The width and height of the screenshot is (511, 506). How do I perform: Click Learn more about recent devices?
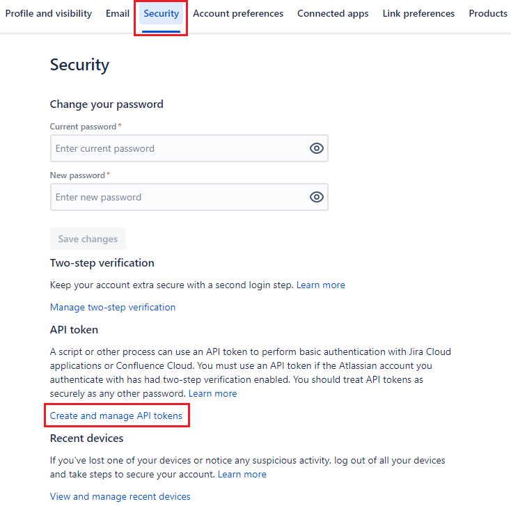(242, 474)
